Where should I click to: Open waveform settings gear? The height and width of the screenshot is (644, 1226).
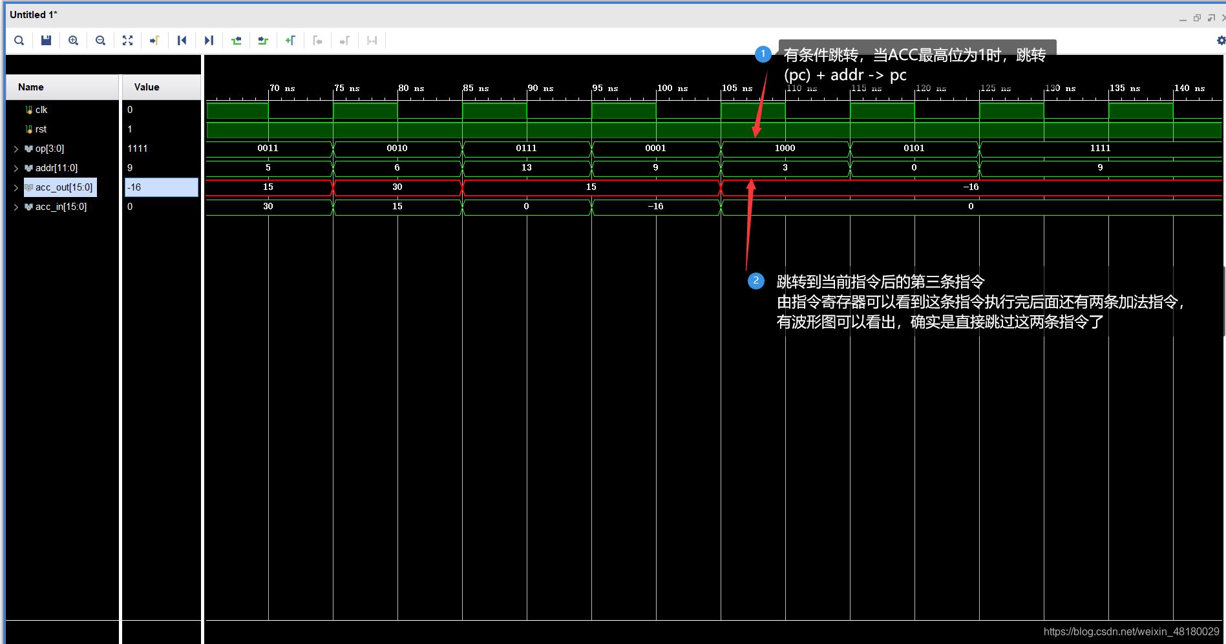point(1221,41)
